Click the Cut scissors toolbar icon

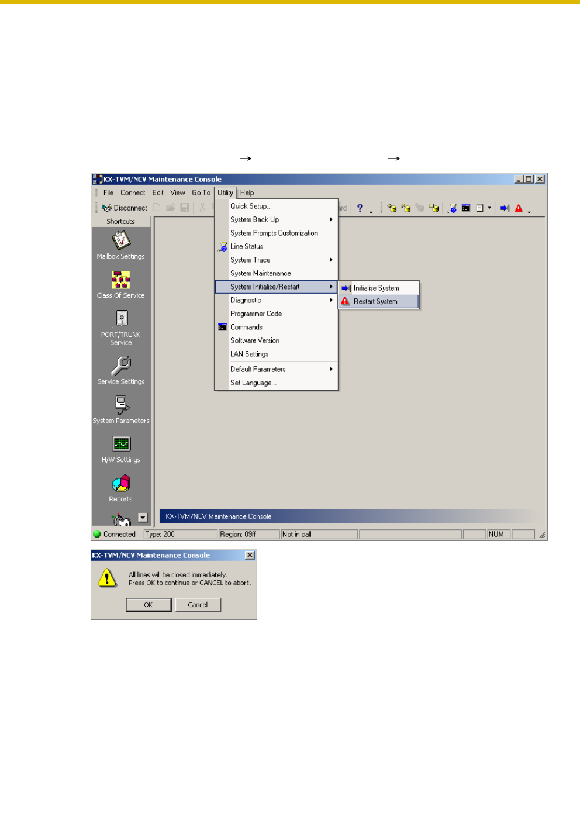(202, 208)
